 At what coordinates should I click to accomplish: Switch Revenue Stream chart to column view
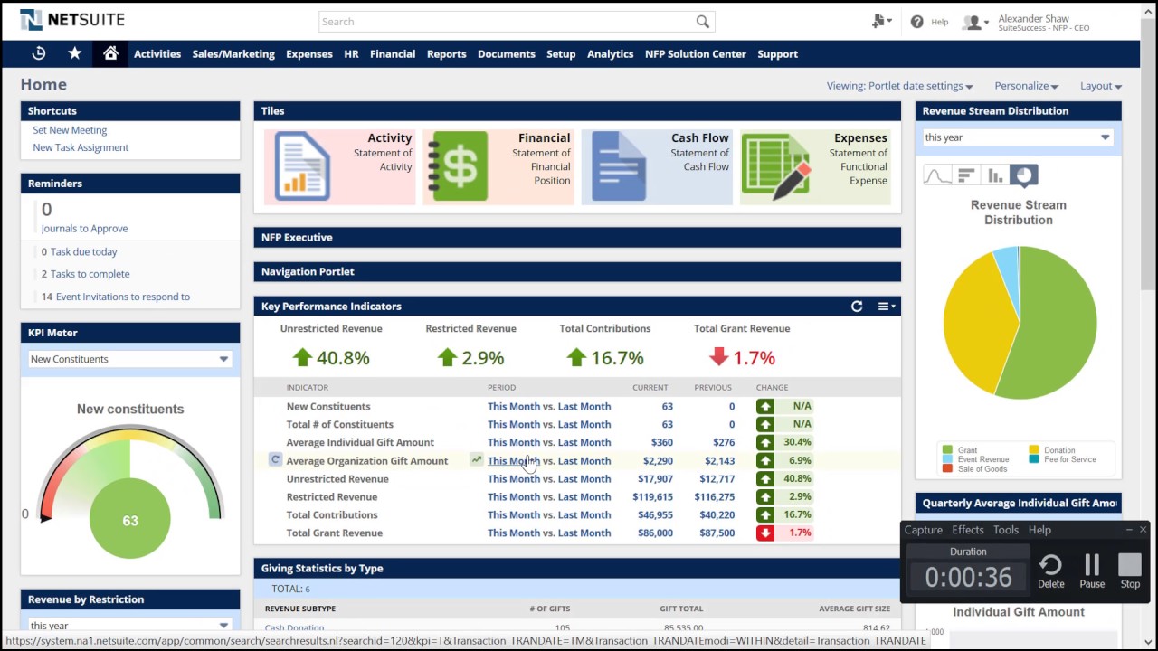tap(995, 175)
